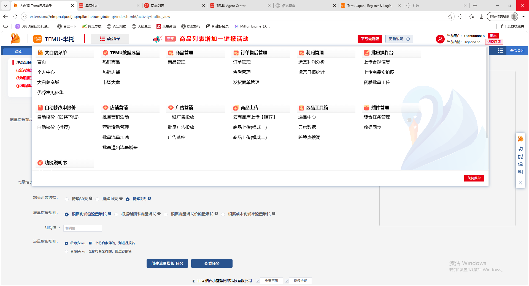Screen dimensions: 529x286
Task: Click the browser address bar
Action: point(237,16)
